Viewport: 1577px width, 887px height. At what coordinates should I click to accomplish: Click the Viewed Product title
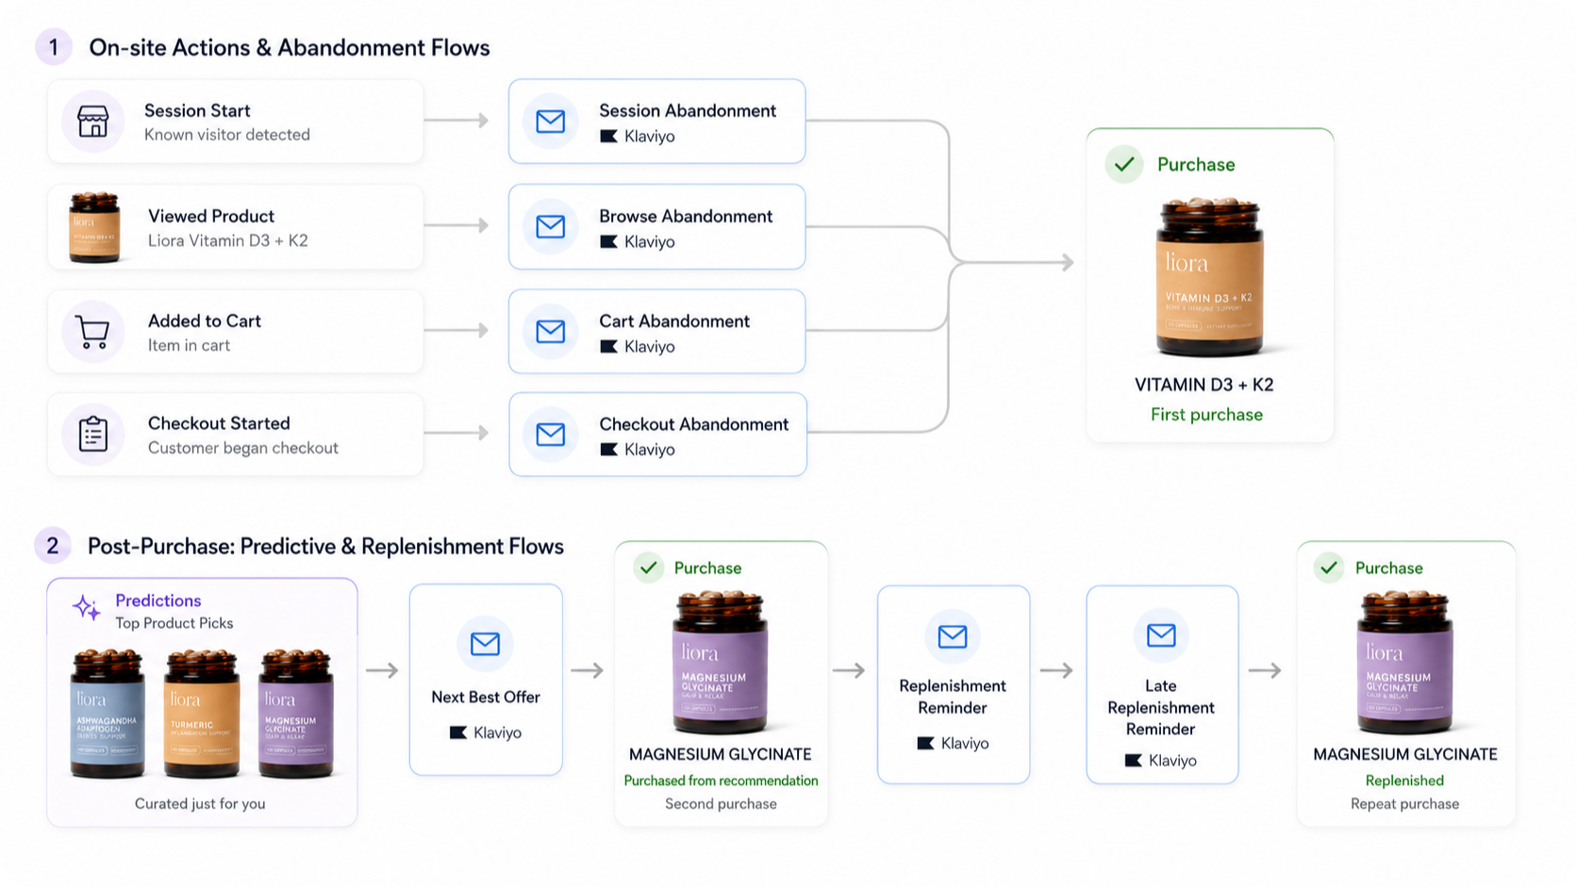(x=211, y=216)
